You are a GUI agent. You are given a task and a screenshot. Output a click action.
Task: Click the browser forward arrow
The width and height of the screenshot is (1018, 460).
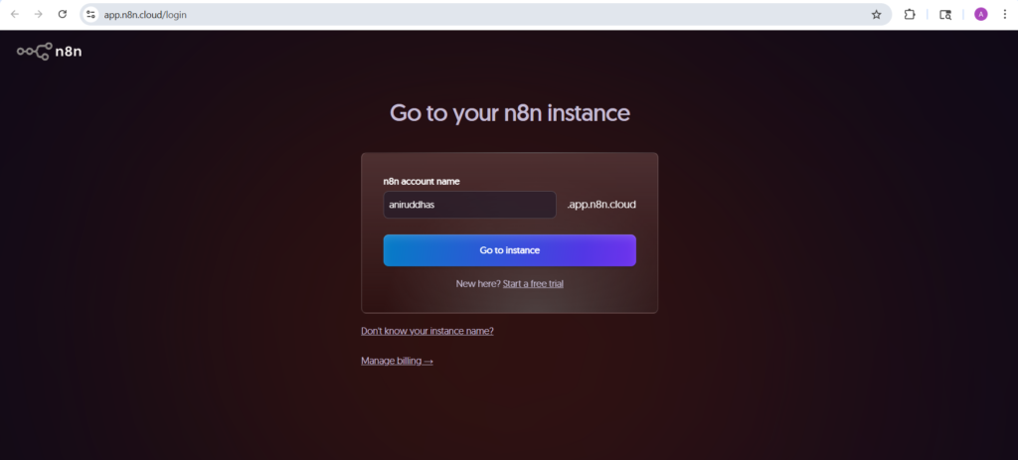click(x=39, y=14)
